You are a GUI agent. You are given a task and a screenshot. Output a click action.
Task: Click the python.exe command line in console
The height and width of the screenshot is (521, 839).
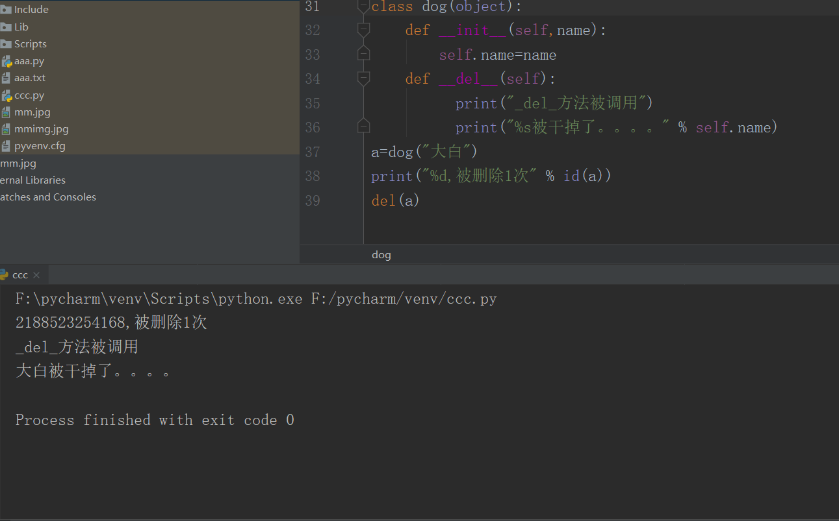click(256, 299)
